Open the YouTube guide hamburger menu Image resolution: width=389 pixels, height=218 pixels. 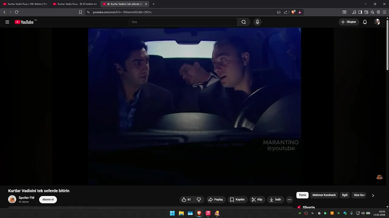click(x=7, y=22)
